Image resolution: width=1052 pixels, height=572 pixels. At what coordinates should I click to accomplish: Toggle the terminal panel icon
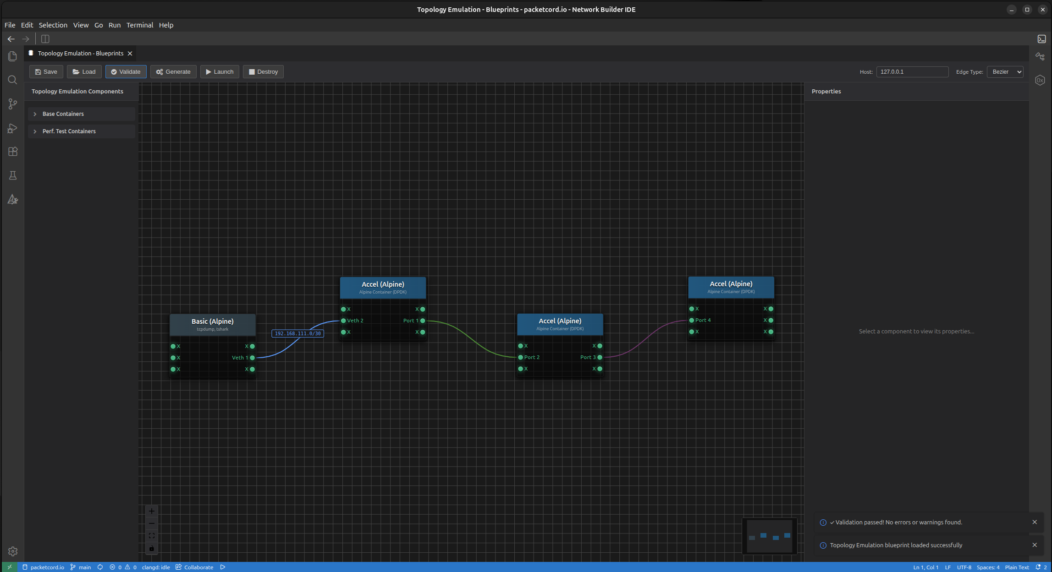coord(1041,39)
